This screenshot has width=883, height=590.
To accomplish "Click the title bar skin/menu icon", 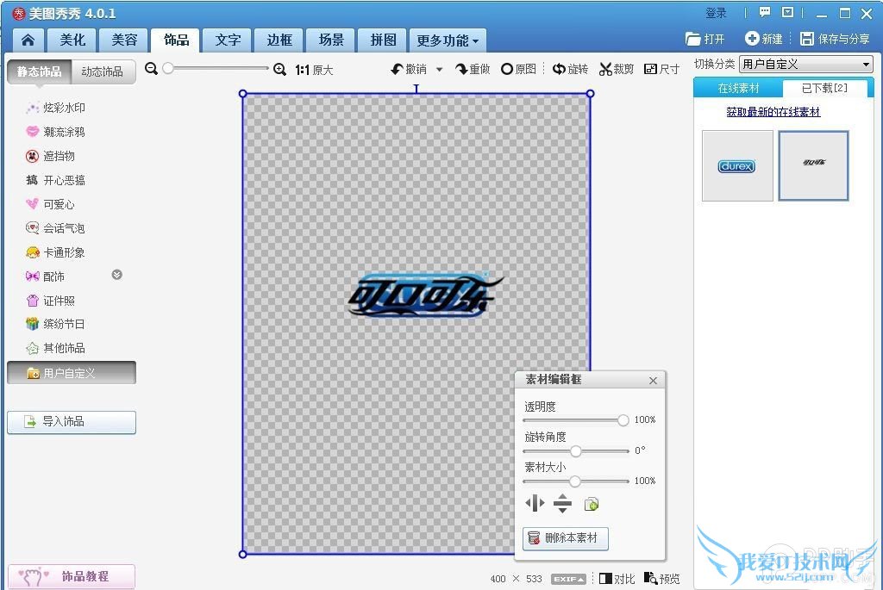I will (x=788, y=12).
